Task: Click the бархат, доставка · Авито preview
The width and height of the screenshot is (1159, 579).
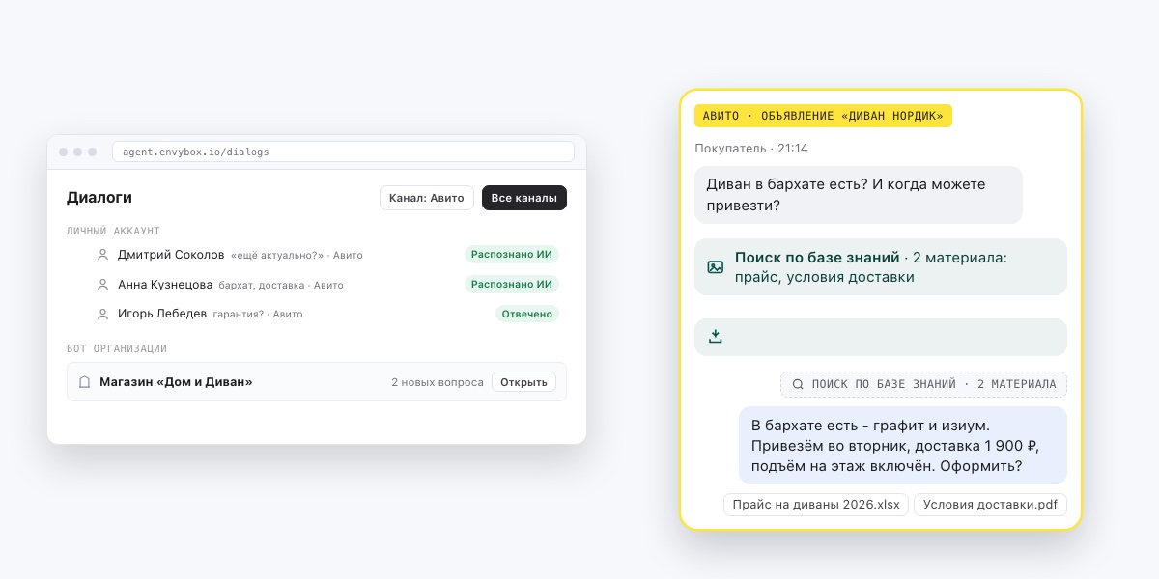Action: [281, 286]
